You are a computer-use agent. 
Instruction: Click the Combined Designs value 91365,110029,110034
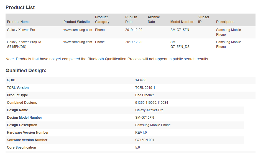[152, 103]
